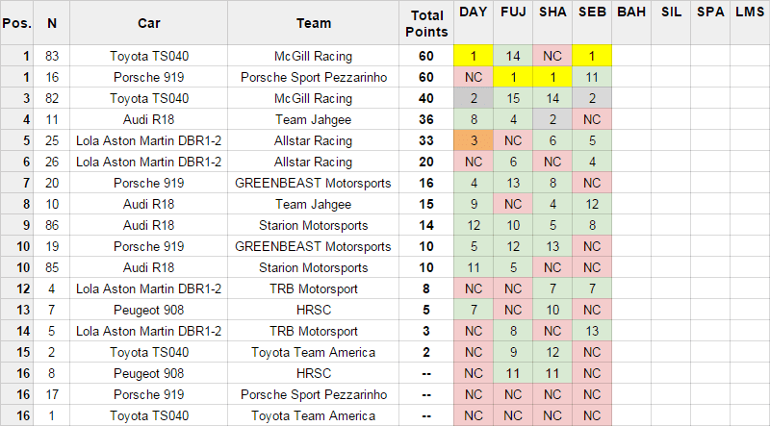Click the yellow DAY cell for car 83
The height and width of the screenshot is (426, 770).
tap(474, 56)
